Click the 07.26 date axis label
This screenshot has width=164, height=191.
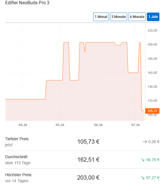(x=135, y=125)
